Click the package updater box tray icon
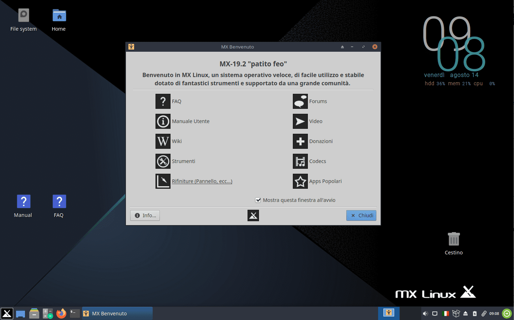This screenshot has height=320, width=514. pyautogui.click(x=456, y=314)
